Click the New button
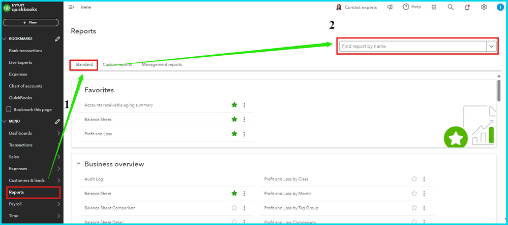This screenshot has height=225, width=508. [x=31, y=23]
